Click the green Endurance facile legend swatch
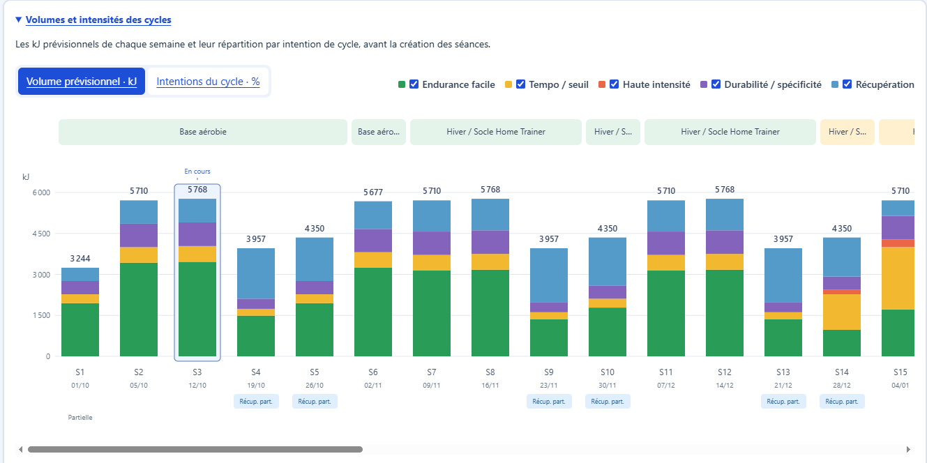 [402, 84]
